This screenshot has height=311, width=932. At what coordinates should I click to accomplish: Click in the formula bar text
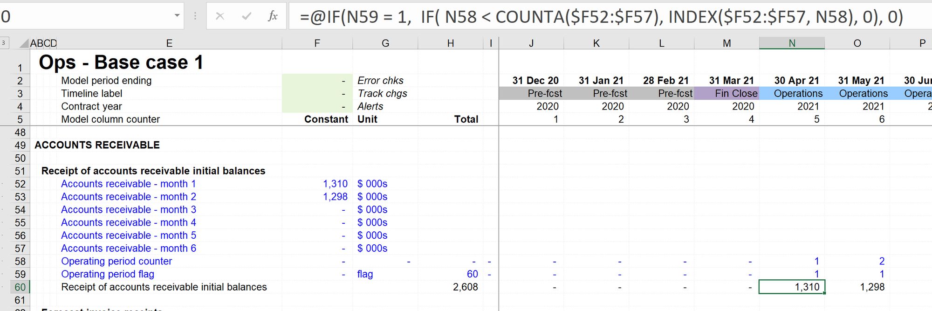601,17
